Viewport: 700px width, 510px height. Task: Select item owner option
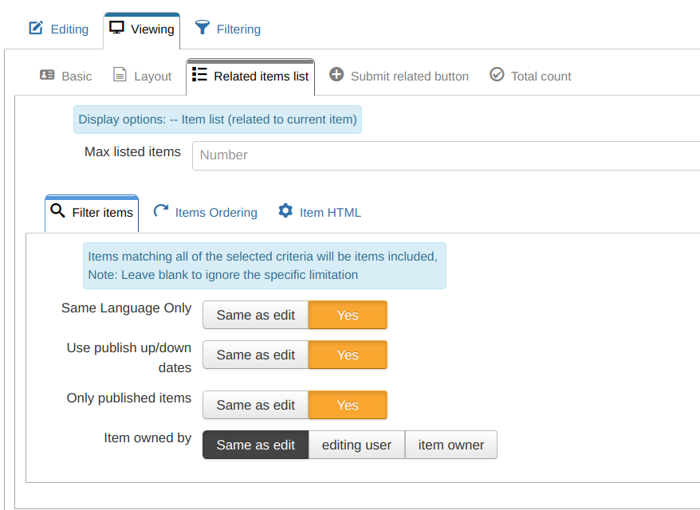click(451, 445)
